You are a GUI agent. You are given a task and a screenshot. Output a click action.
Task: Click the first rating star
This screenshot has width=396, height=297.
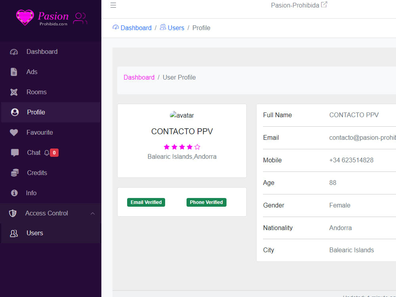pos(167,147)
